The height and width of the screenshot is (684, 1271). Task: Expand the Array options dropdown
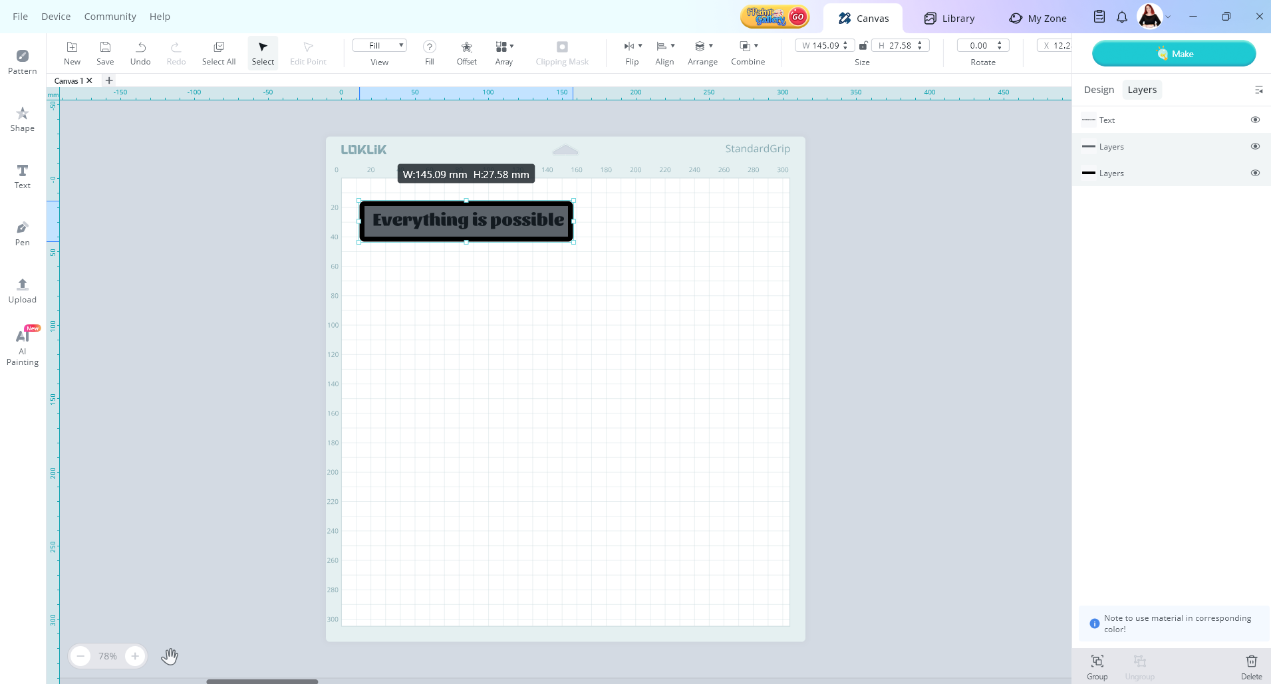(511, 46)
